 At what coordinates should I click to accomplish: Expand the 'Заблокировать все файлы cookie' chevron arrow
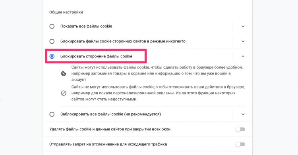(x=243, y=114)
